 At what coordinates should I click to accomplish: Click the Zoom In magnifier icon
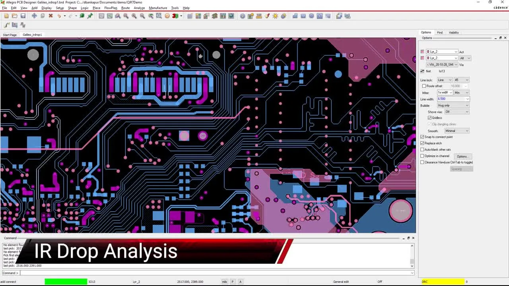coord(134,16)
